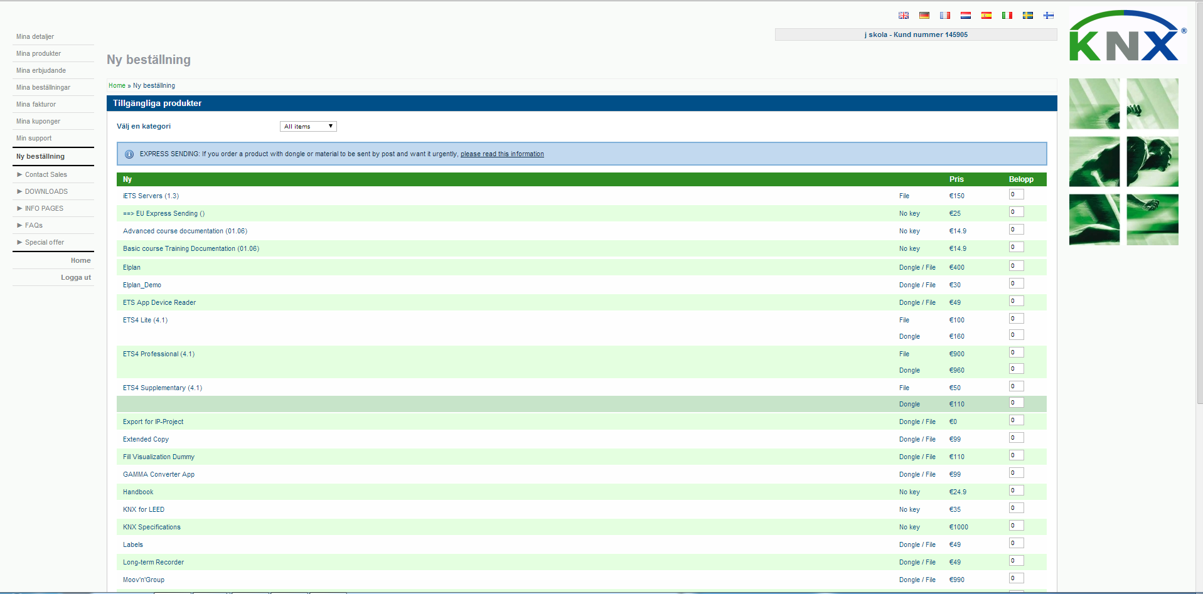
Task: Click quantity field for Elplan
Action: coord(1017,266)
